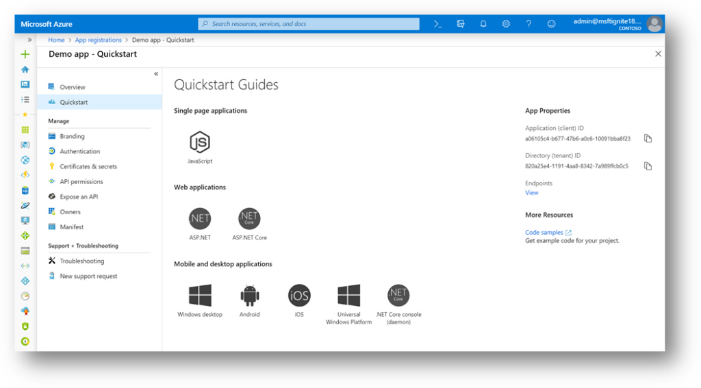The image size is (701, 388).
Task: Open the notifications bell
Action: point(483,24)
